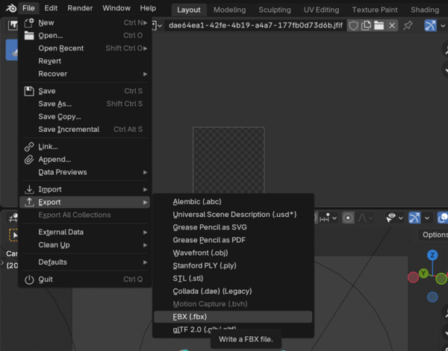
Task: Open the Edit menu
Action: coord(51,8)
